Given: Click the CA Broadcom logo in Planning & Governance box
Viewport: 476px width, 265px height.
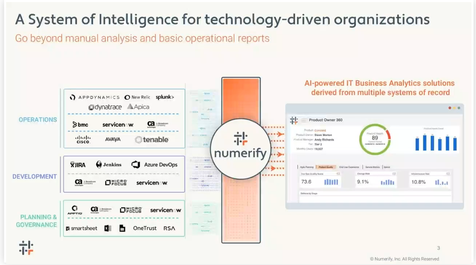Looking at the screenshot, I should pos(101,210).
